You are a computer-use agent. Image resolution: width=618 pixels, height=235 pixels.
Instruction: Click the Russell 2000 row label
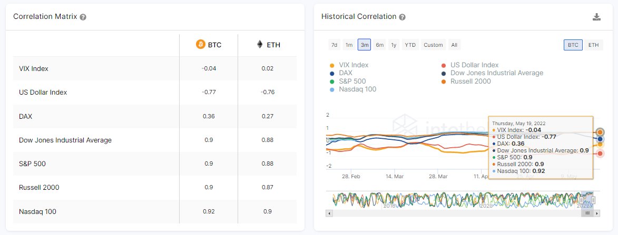coord(39,188)
